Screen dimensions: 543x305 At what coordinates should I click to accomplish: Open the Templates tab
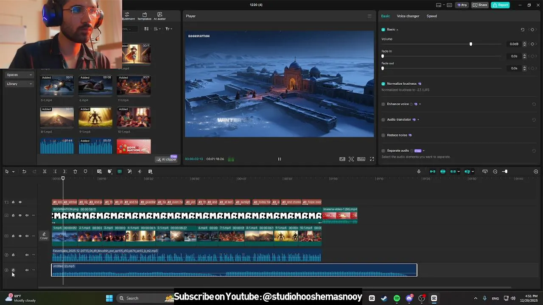point(144,17)
